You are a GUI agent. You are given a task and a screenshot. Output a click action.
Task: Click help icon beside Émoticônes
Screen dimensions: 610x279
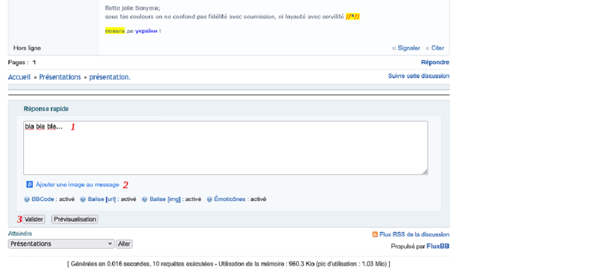[x=209, y=199]
